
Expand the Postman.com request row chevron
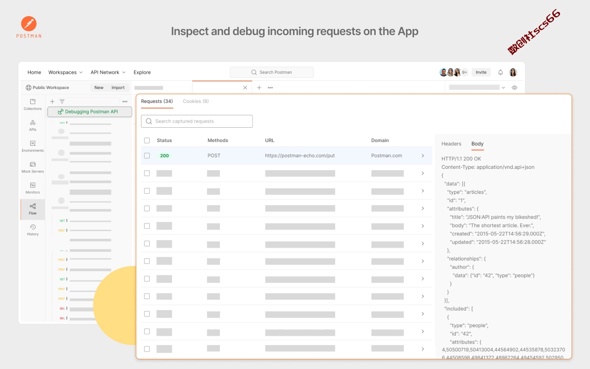423,156
